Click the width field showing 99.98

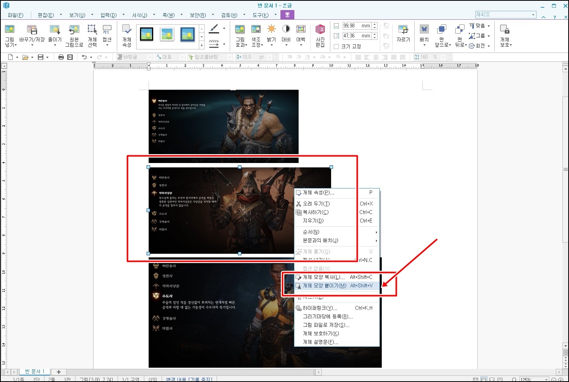click(357, 26)
